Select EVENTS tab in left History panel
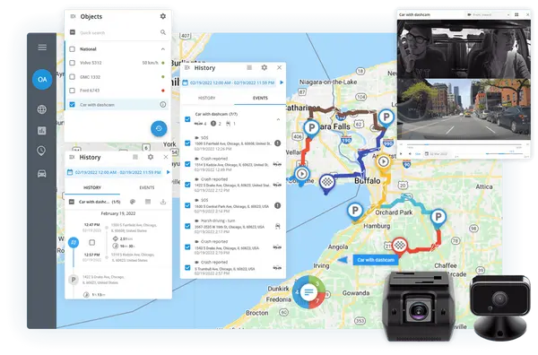The image size is (538, 355). (147, 187)
